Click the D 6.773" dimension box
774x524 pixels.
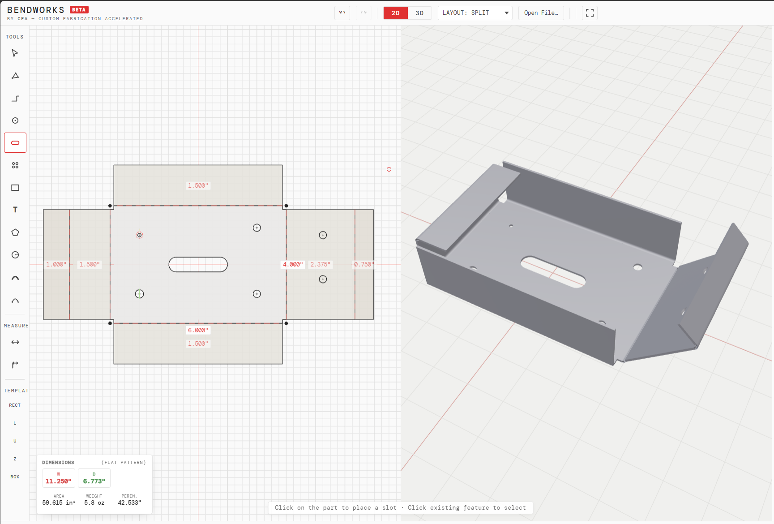(x=94, y=478)
